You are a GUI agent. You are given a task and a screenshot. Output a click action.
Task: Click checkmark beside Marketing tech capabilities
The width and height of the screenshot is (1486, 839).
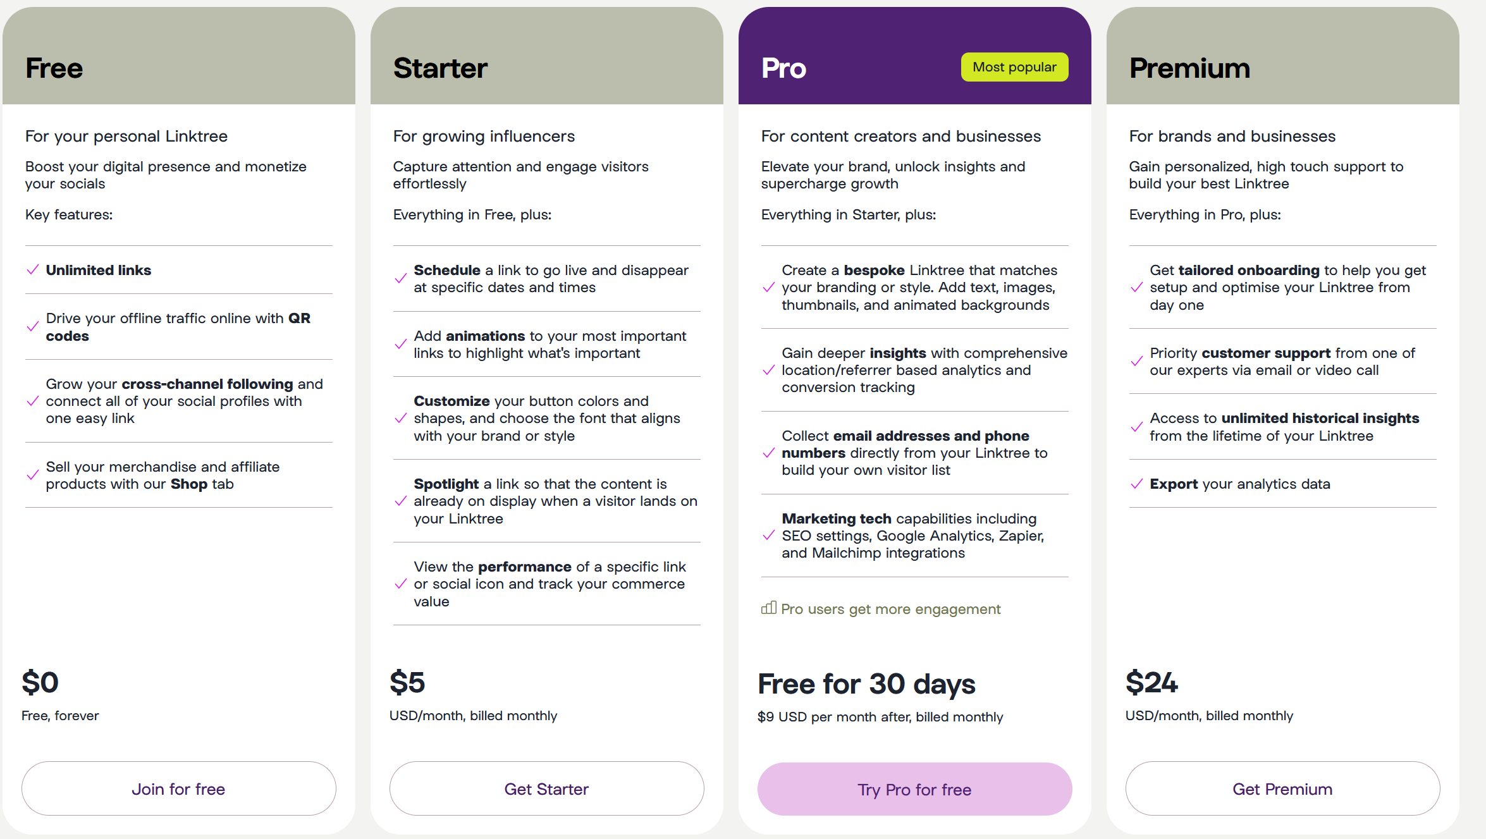pyautogui.click(x=769, y=536)
